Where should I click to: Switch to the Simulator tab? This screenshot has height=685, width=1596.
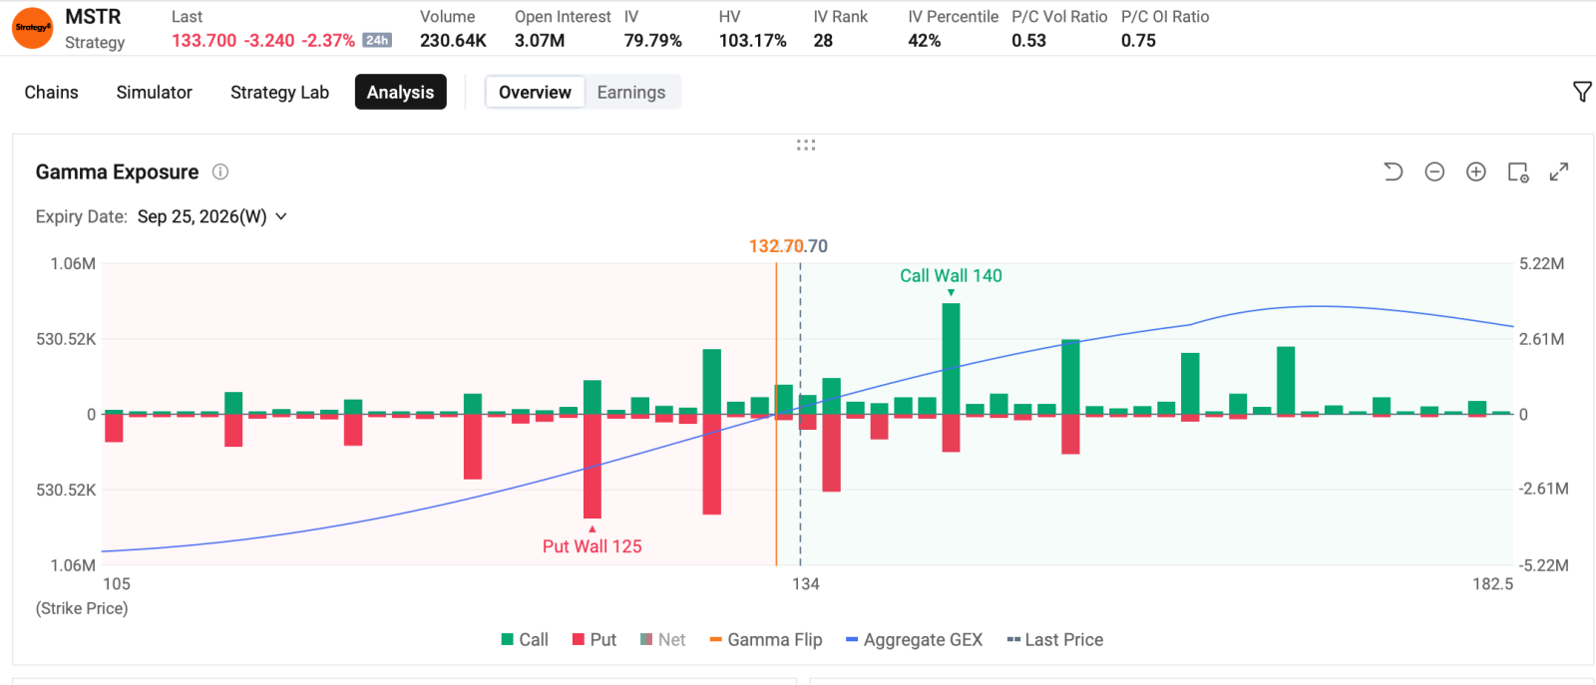click(155, 92)
